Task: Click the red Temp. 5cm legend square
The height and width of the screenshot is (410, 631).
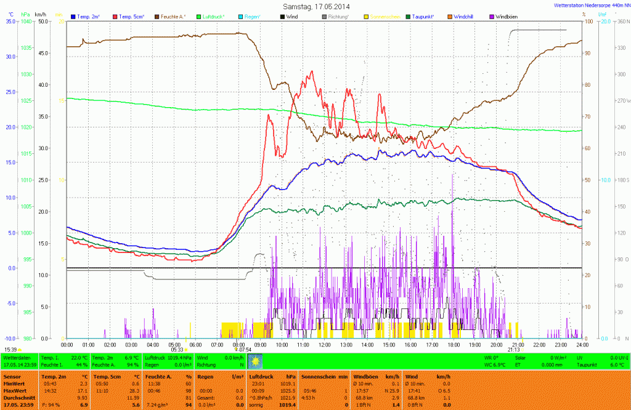Action: click(x=116, y=16)
